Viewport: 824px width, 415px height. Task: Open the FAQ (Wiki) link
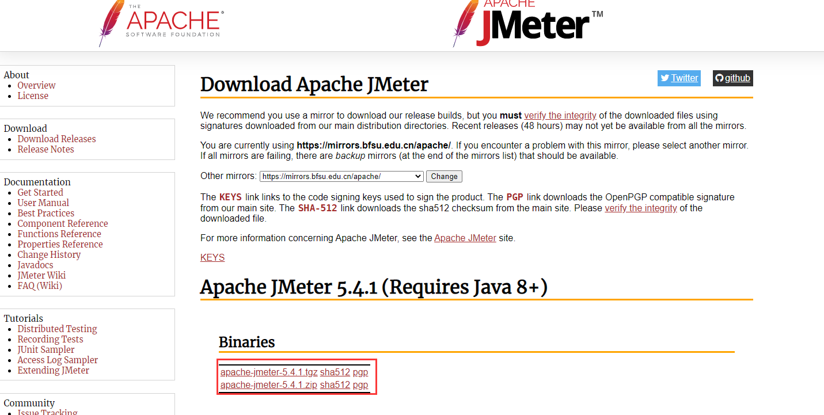[40, 285]
